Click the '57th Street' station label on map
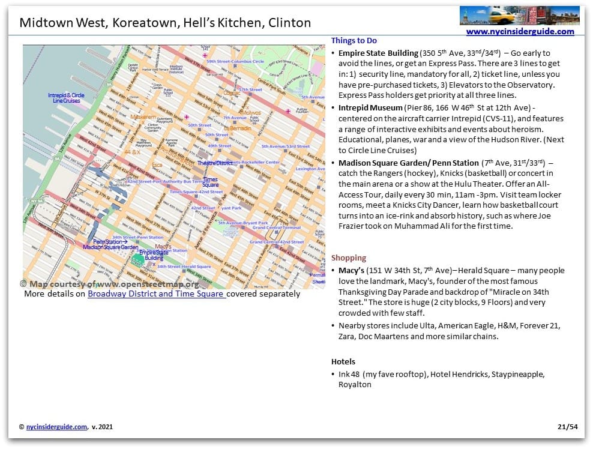This screenshot has height=449, width=593. click(250, 89)
